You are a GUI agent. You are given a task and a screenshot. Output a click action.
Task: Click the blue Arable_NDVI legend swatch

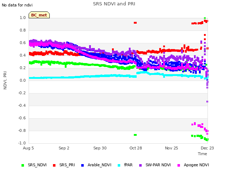pos(82,165)
